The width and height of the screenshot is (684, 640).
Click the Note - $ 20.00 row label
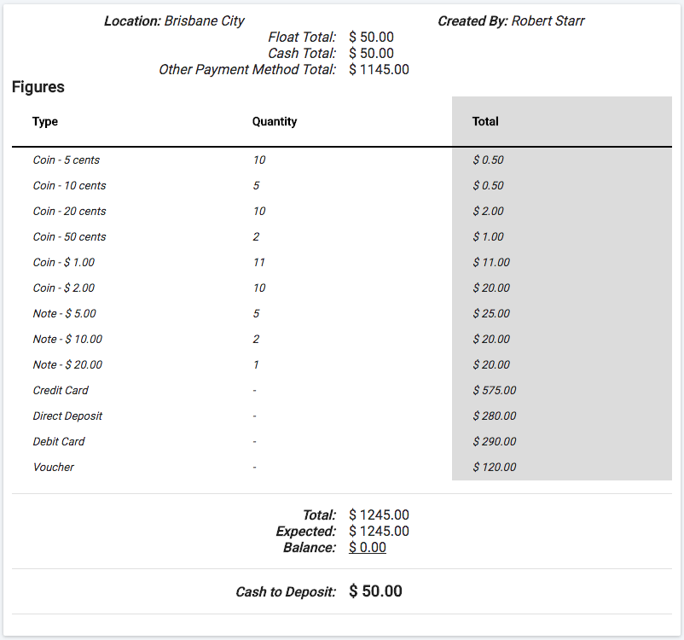[x=67, y=365]
